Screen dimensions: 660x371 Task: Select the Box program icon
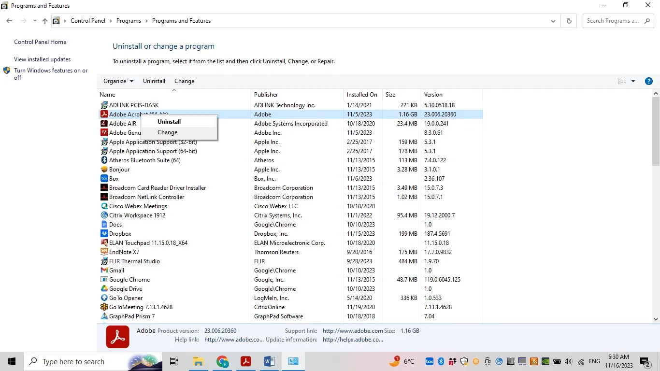[104, 179]
